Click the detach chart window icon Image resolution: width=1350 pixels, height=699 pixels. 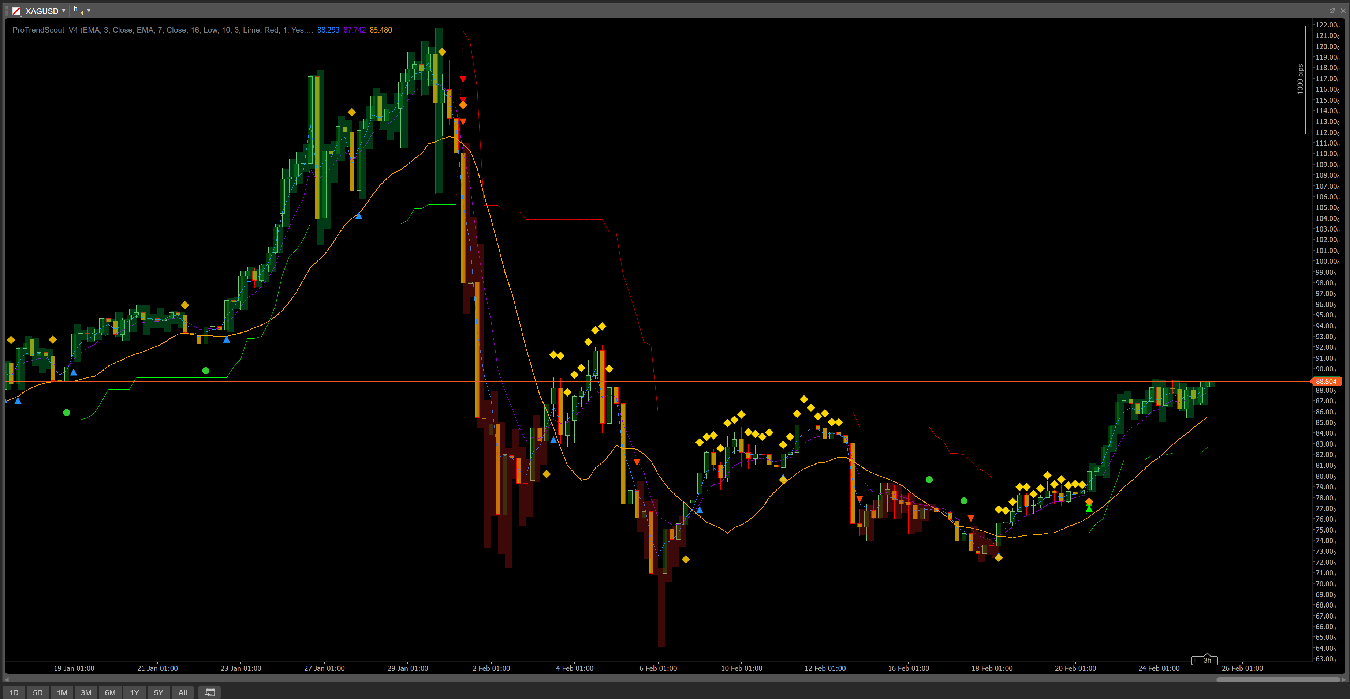click(1332, 11)
